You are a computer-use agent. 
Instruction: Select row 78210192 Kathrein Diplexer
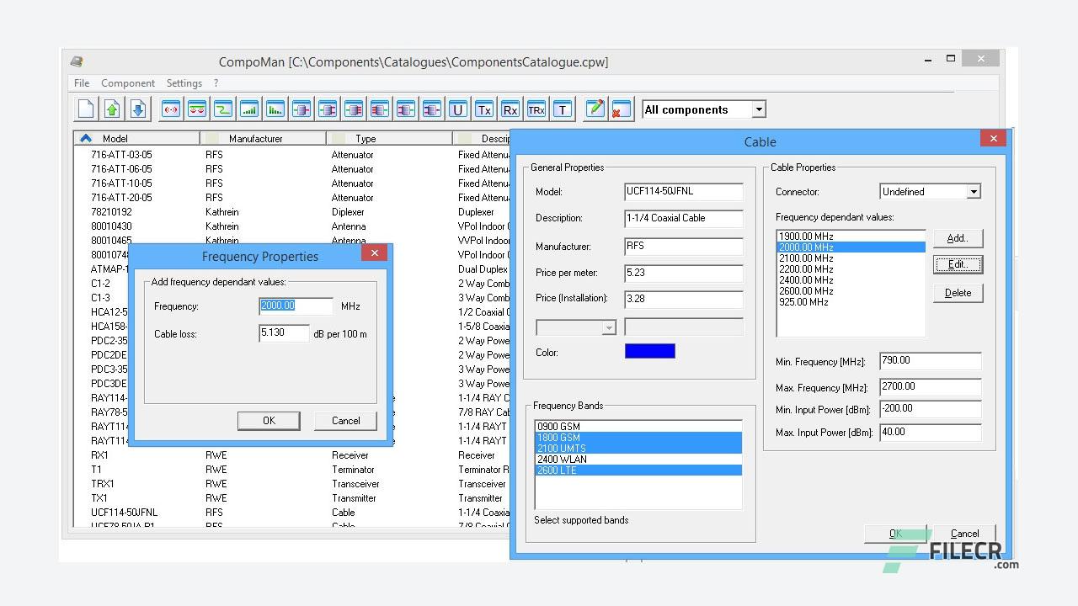click(x=291, y=212)
